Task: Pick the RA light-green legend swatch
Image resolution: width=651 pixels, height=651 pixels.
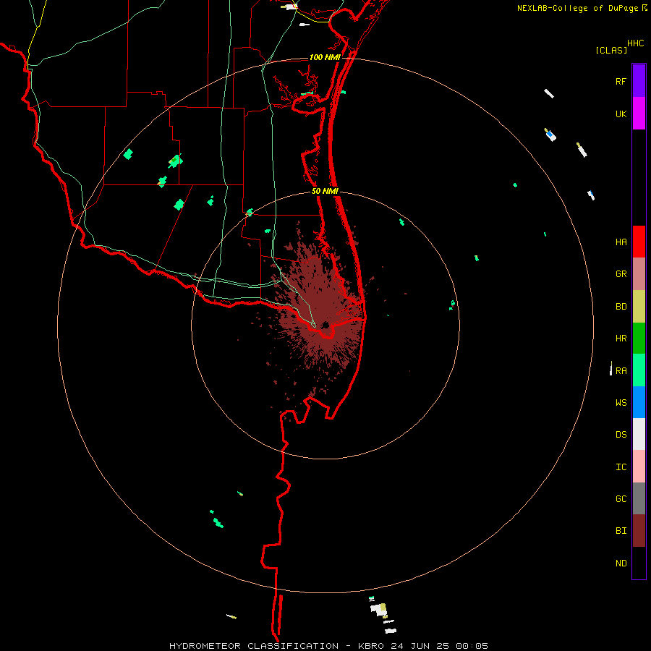Action: point(639,370)
